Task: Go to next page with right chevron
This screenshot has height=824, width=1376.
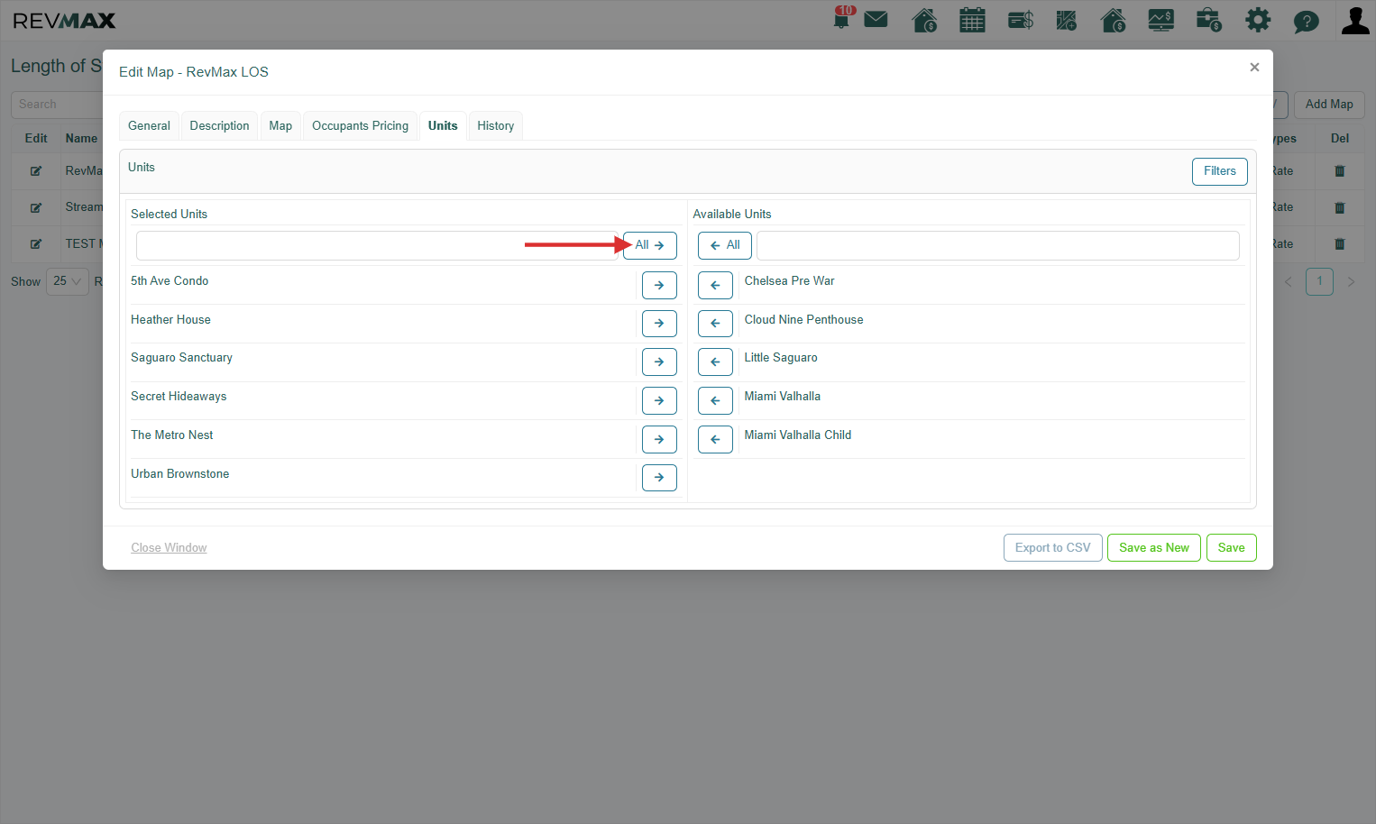Action: (1351, 282)
